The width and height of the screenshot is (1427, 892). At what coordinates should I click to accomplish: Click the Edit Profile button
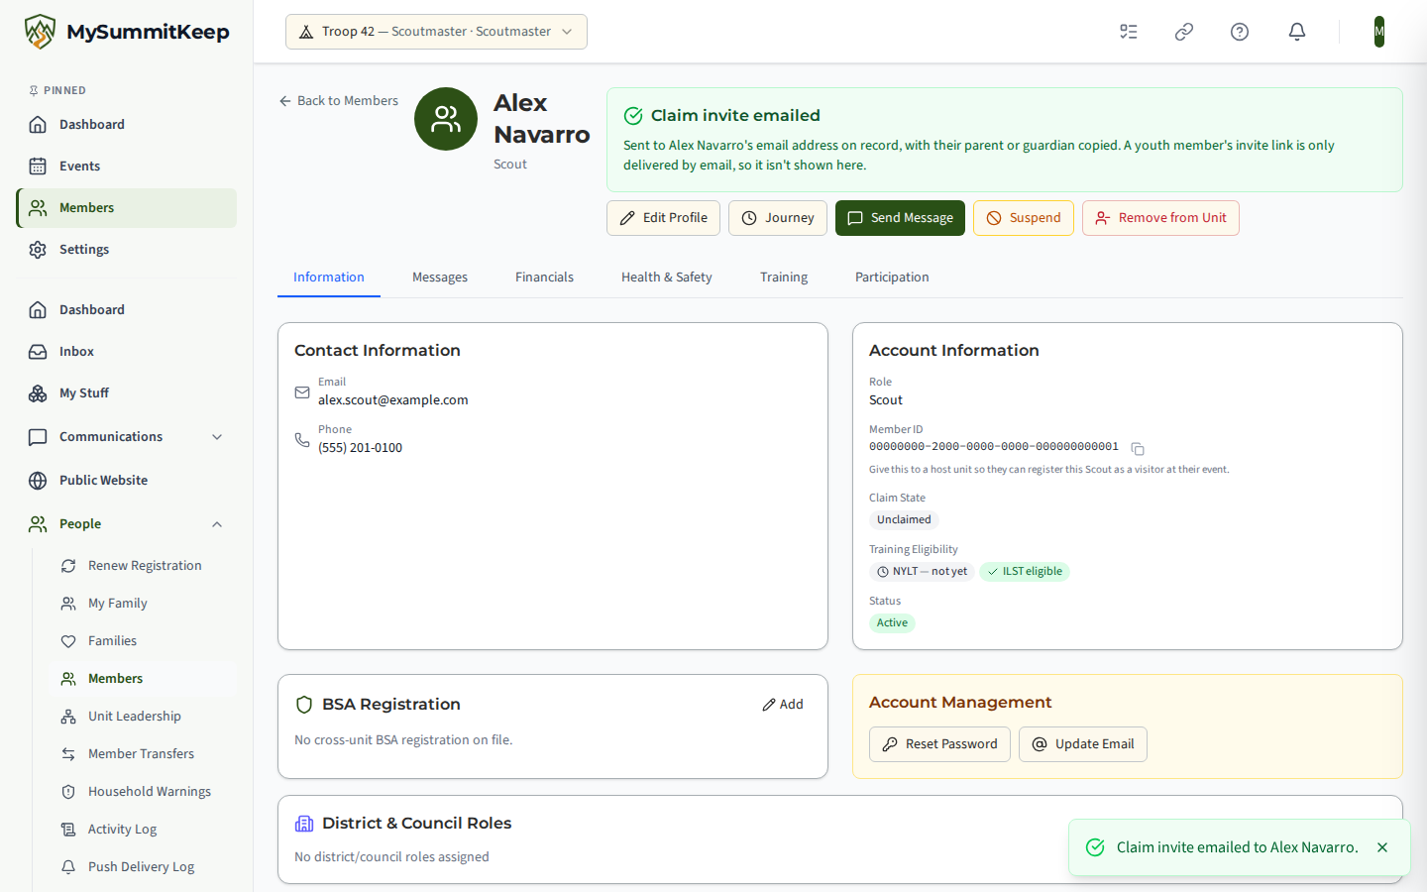tap(663, 218)
